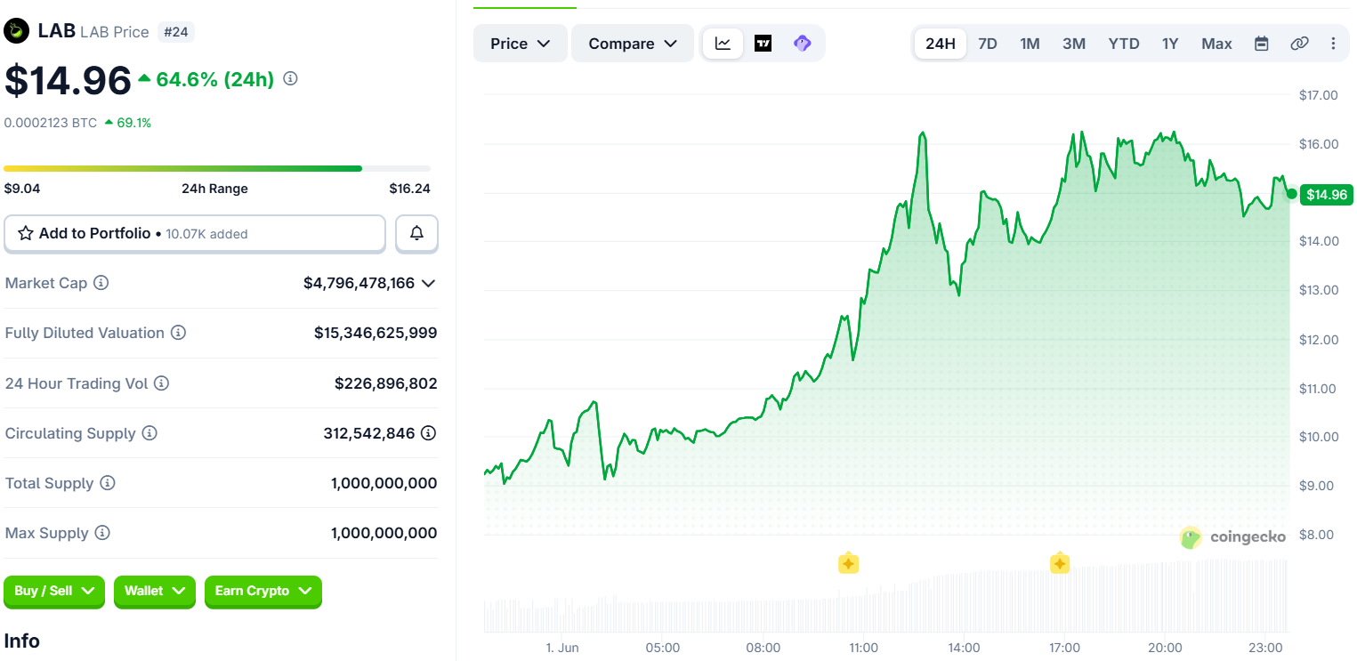Switch to the TradingView chart icon
The height and width of the screenshot is (661, 1357).
coord(763,44)
